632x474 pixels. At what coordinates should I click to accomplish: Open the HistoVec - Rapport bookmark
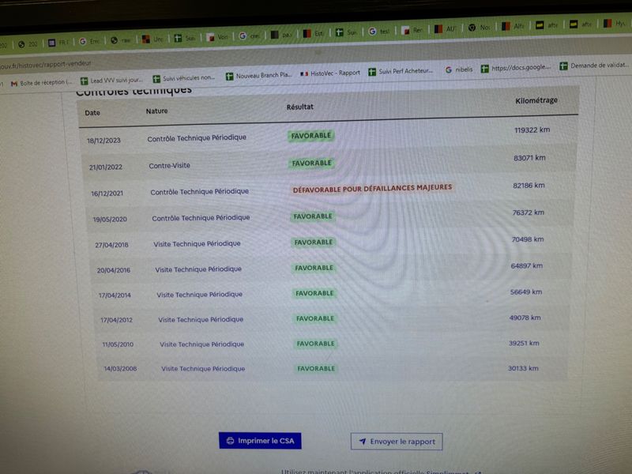click(x=330, y=73)
